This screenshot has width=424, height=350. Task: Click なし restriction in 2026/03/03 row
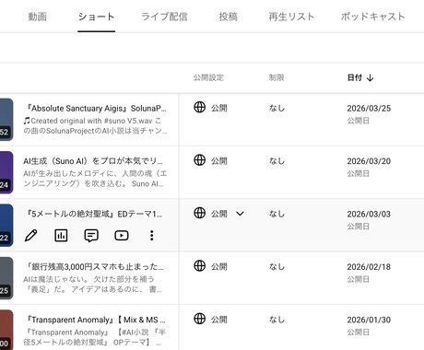click(277, 214)
